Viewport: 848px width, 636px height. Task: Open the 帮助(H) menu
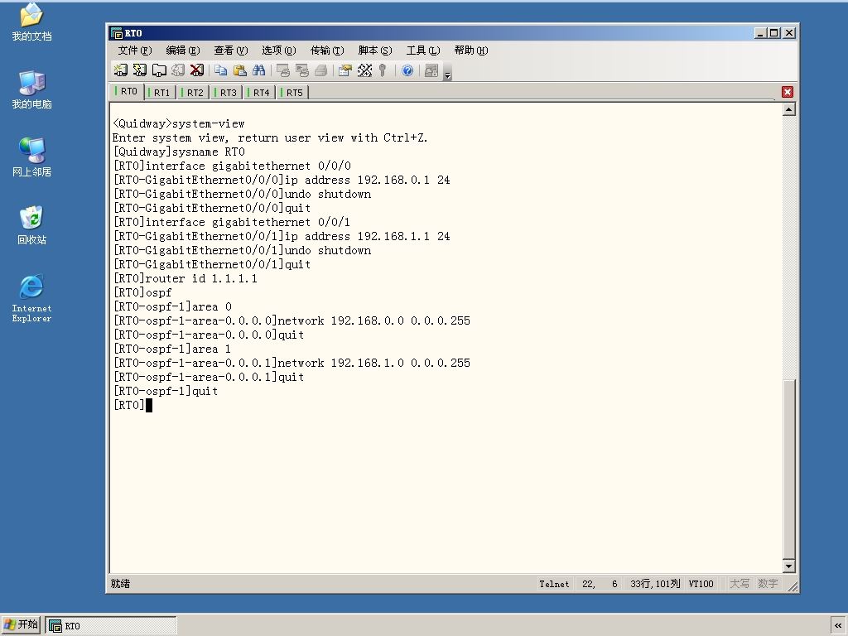pos(471,51)
